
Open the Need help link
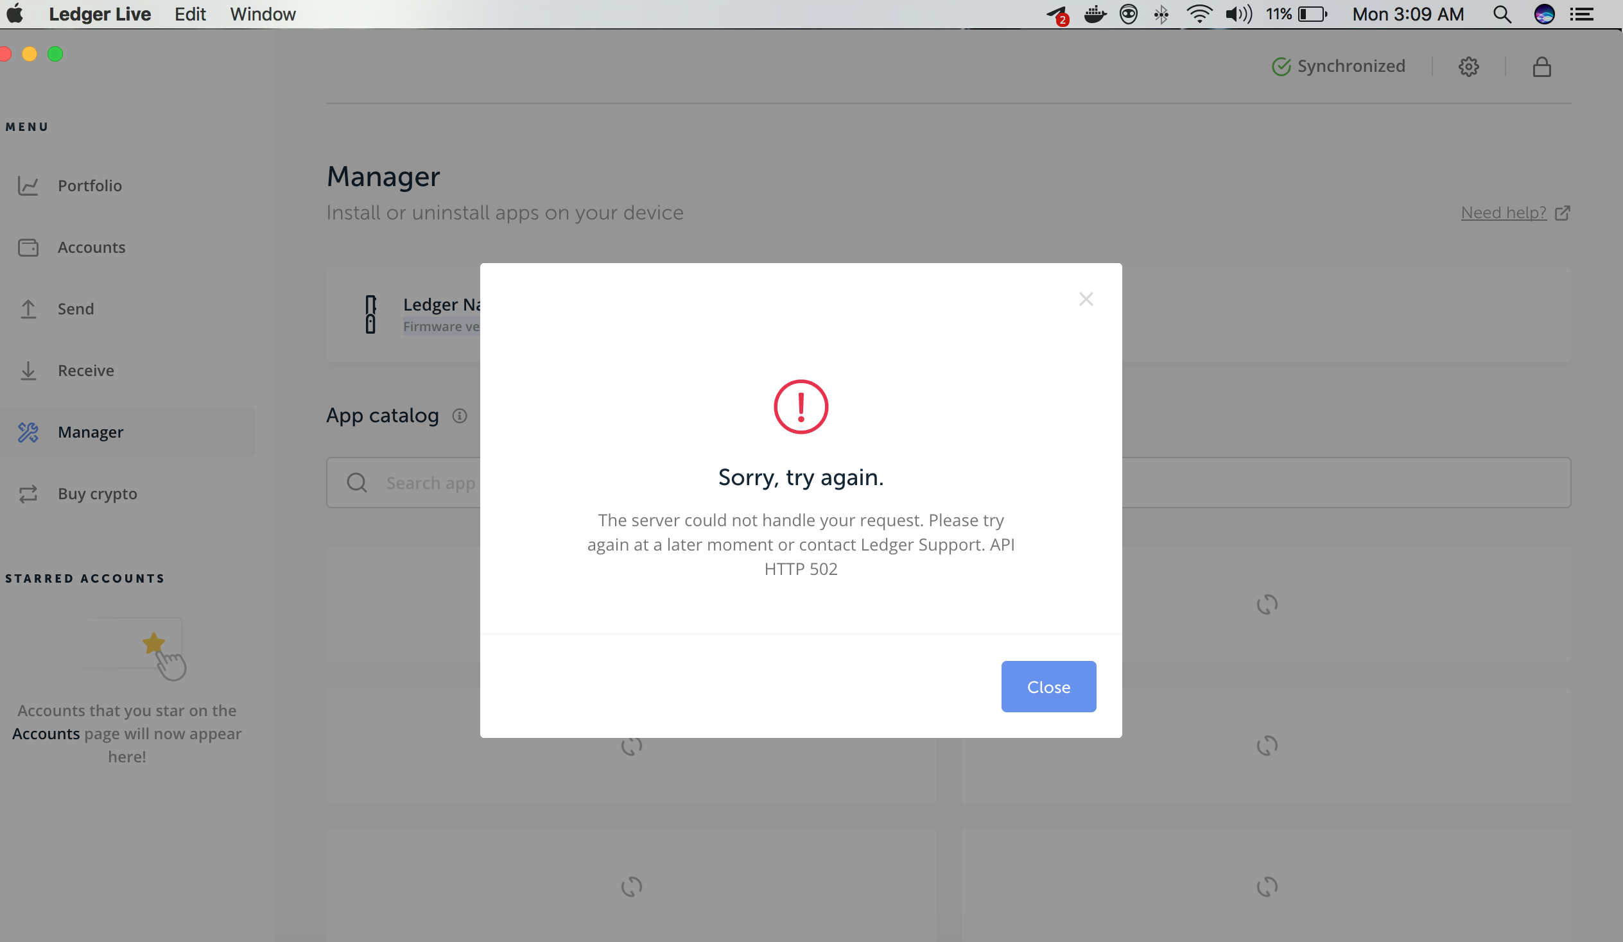pyautogui.click(x=1504, y=212)
